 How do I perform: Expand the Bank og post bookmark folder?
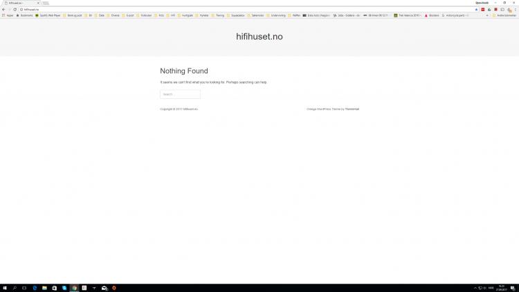73,15
